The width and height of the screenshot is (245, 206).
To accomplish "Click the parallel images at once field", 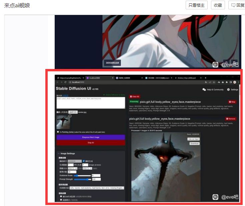I will [x=85, y=165].
